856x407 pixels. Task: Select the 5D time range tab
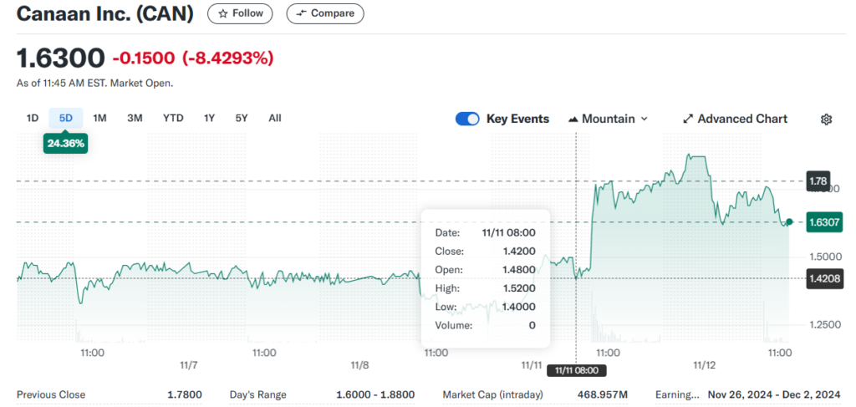point(65,118)
